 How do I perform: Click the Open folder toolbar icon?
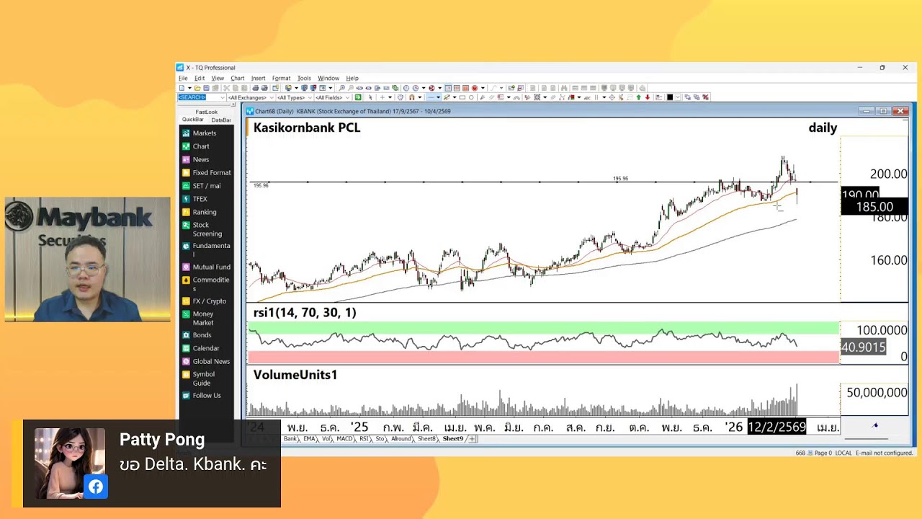(x=197, y=88)
